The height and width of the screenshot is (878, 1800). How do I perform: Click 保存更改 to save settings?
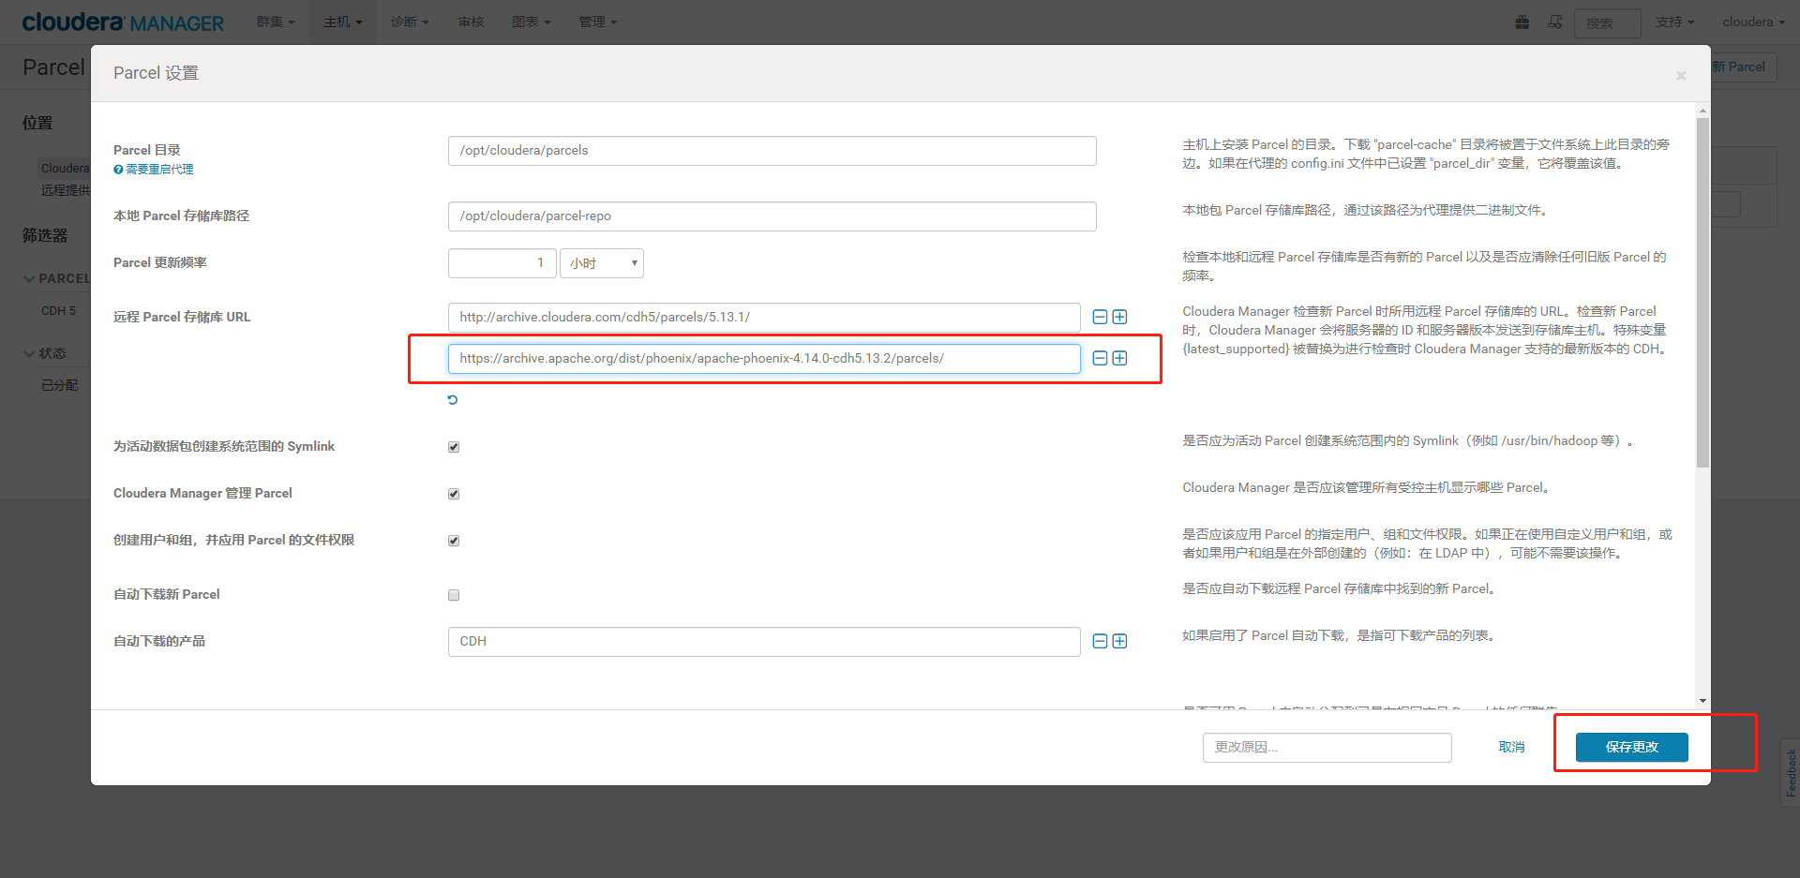(x=1632, y=747)
